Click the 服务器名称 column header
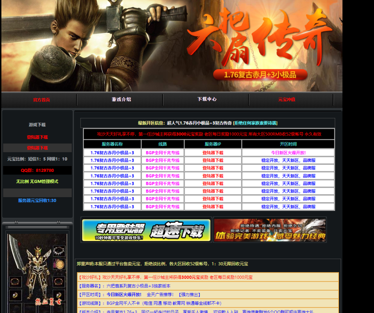This screenshot has width=374, height=313. (x=112, y=144)
